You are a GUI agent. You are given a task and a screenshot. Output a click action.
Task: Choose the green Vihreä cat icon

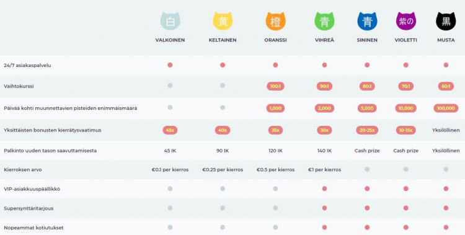click(324, 21)
